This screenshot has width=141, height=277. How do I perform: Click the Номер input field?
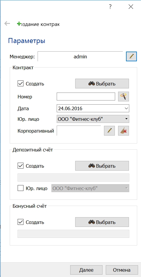coord(86,96)
